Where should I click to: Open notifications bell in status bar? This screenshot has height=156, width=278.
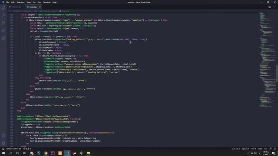tap(275, 149)
